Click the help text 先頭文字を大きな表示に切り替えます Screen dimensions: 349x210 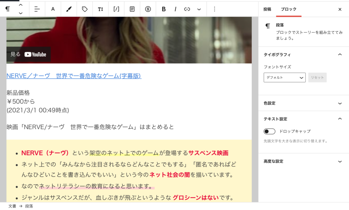pos(295,141)
